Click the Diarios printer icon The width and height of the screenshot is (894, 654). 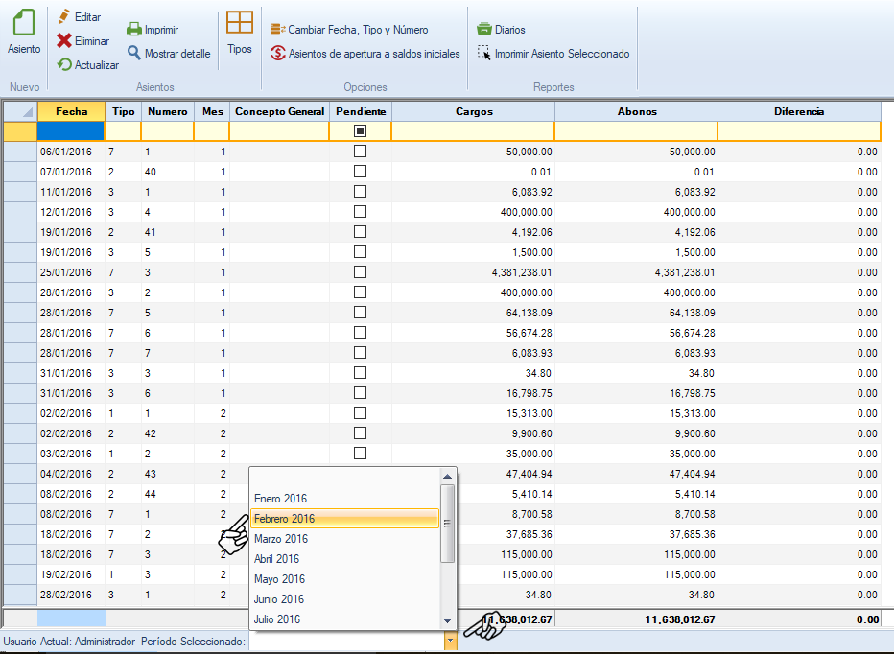(x=484, y=30)
